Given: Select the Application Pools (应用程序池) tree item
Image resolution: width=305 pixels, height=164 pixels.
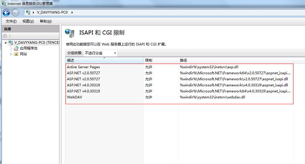Looking at the screenshot, I should (28, 48).
